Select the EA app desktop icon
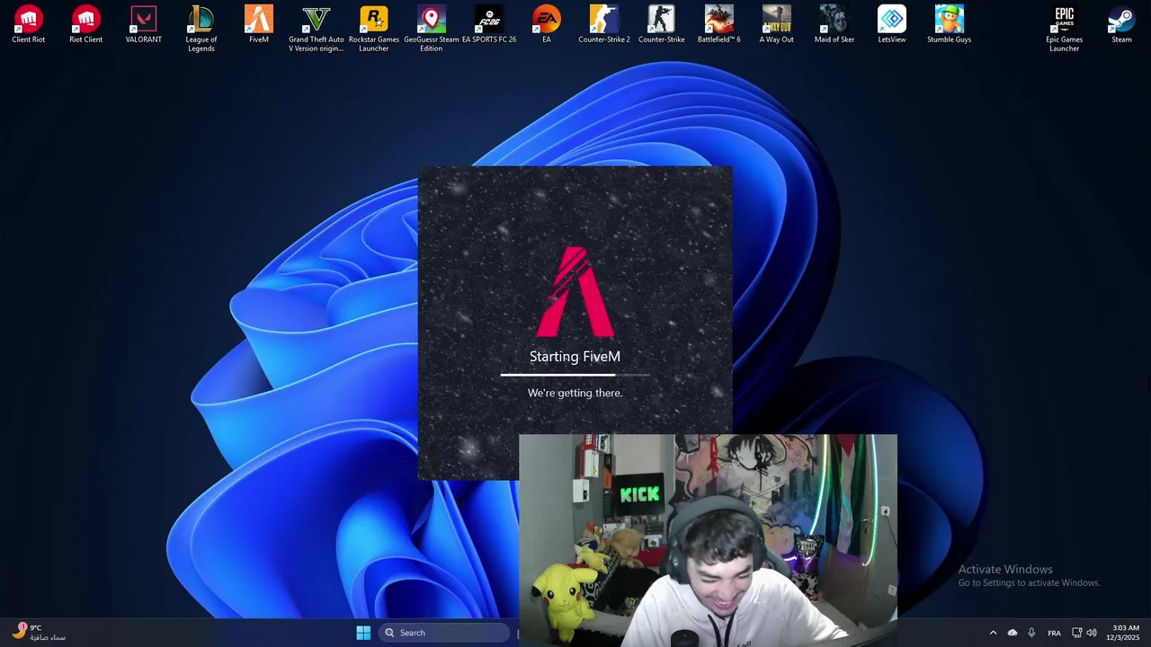Viewport: 1151px width, 647px height. tap(547, 25)
